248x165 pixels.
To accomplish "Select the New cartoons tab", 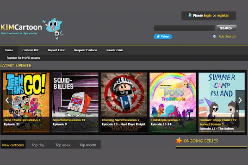I will point(13,145).
